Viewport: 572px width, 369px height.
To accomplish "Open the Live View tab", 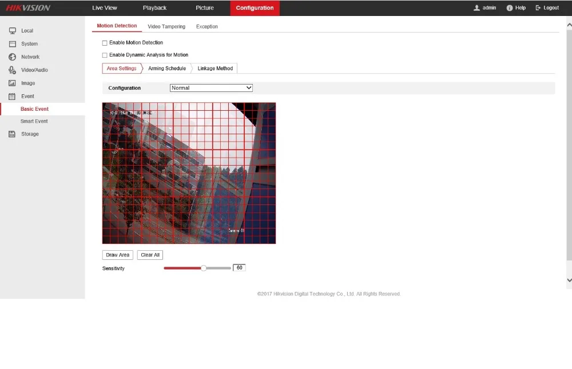I will [105, 7].
